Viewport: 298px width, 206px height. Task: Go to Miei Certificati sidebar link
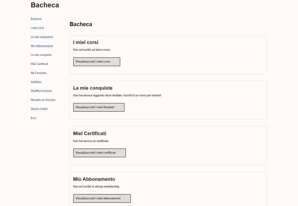tap(39, 64)
